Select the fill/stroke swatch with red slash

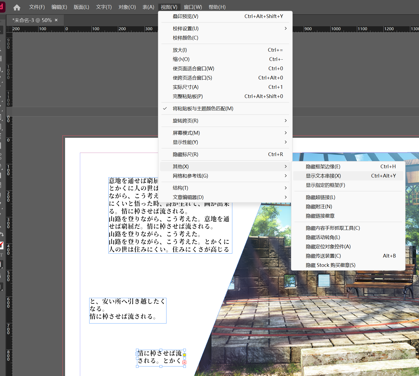pyautogui.click(x=1, y=245)
